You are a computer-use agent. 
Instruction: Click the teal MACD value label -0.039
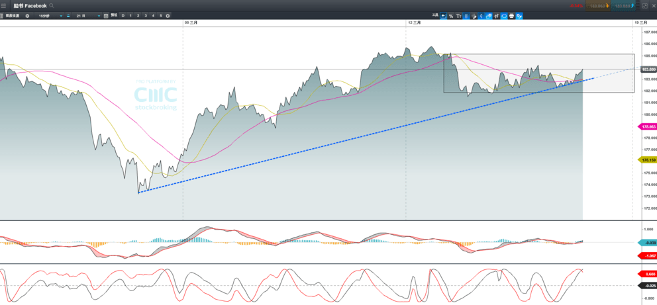coord(648,243)
